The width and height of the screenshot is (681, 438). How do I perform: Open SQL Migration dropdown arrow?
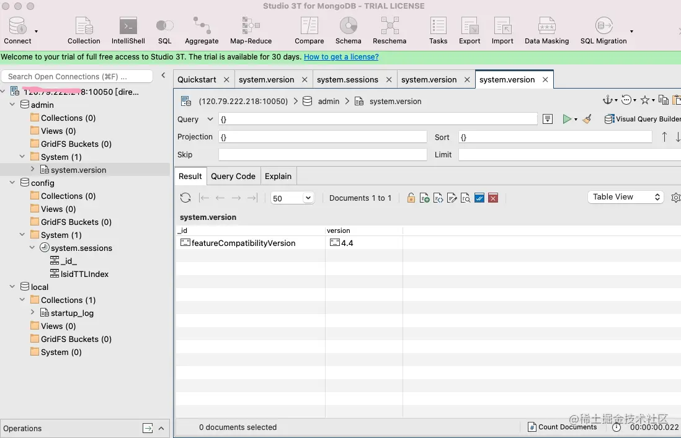[631, 31]
